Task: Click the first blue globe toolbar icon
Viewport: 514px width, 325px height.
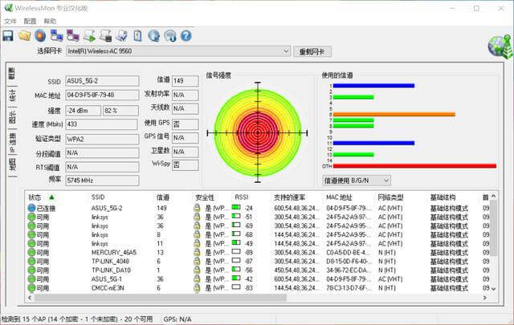Action: pyautogui.click(x=153, y=35)
